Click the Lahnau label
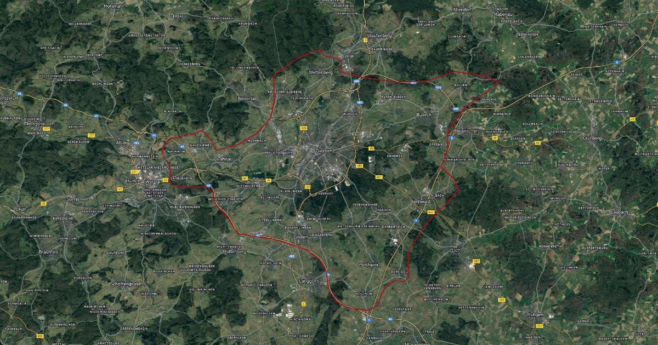658x345 pixels. (x=225, y=159)
